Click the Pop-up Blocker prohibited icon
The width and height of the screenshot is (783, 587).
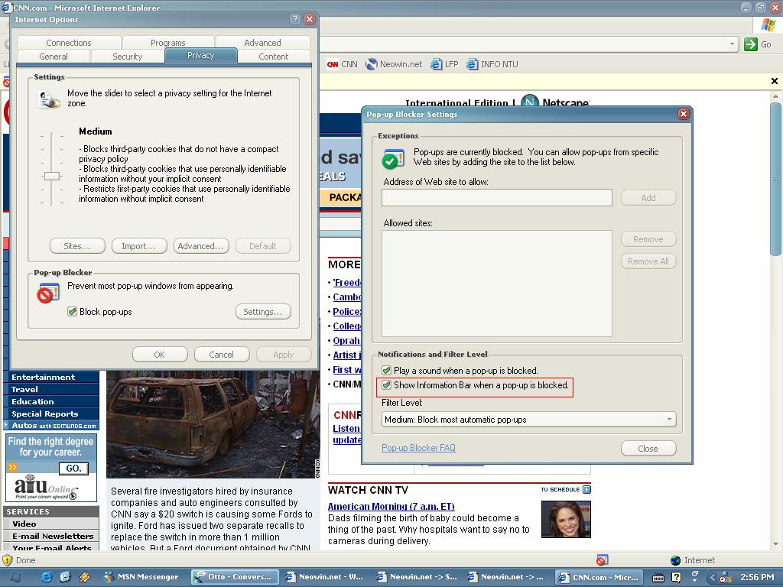coord(48,293)
